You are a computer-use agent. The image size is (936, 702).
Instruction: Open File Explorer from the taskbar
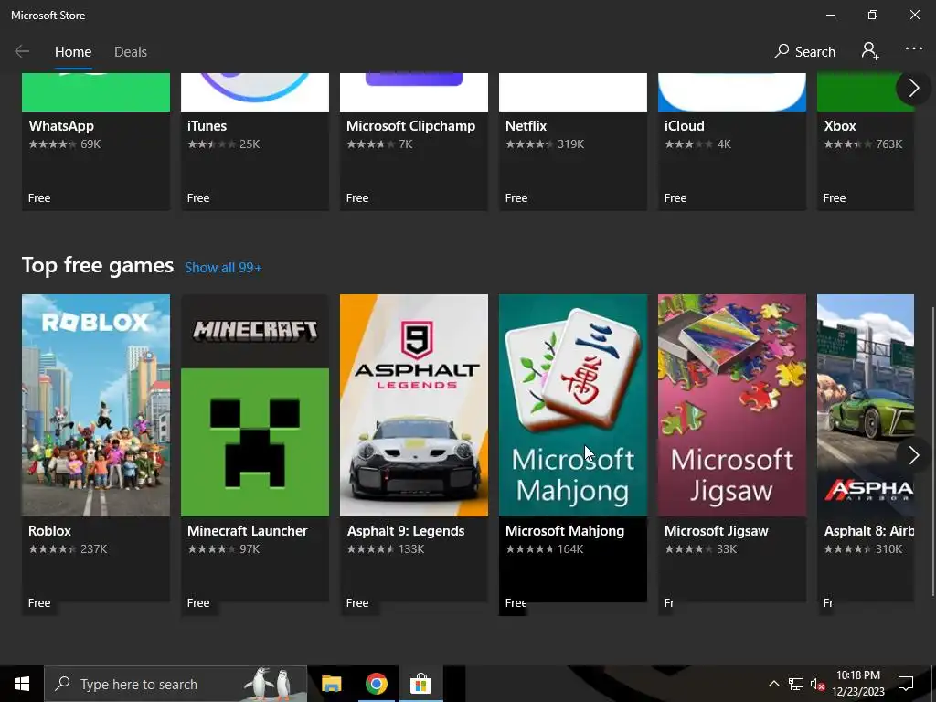click(x=331, y=684)
